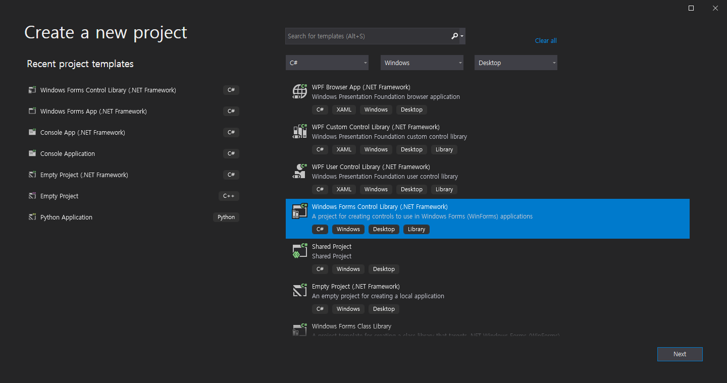Click the WPF User Control Library template icon
Screen dimensions: 727x383
[300, 171]
